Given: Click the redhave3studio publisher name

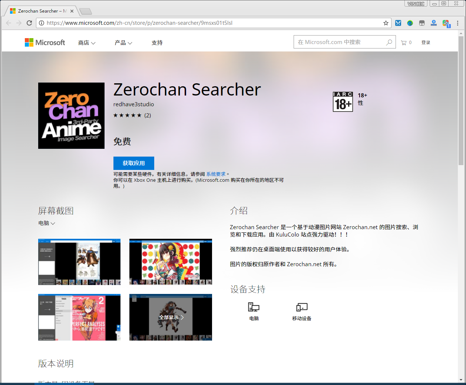Looking at the screenshot, I should (x=134, y=104).
